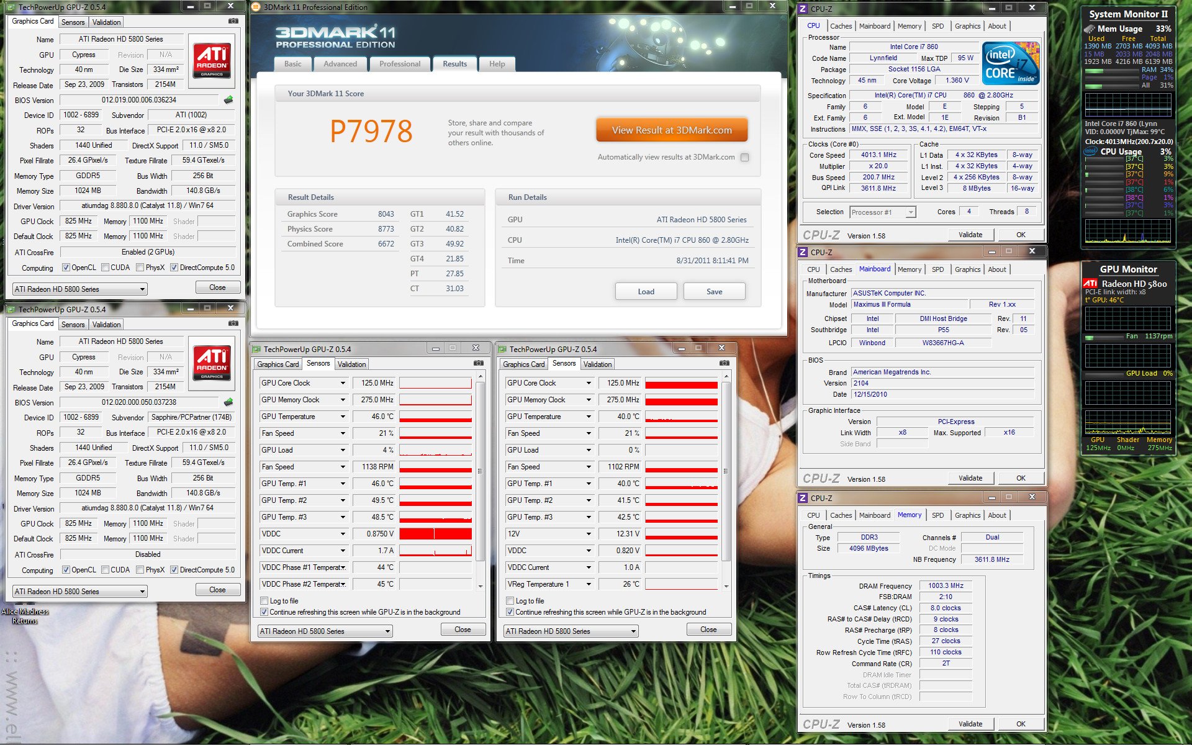Click camera icon in lower-left GPU-Z Graphics Card window
The height and width of the screenshot is (745, 1192).
point(233,323)
